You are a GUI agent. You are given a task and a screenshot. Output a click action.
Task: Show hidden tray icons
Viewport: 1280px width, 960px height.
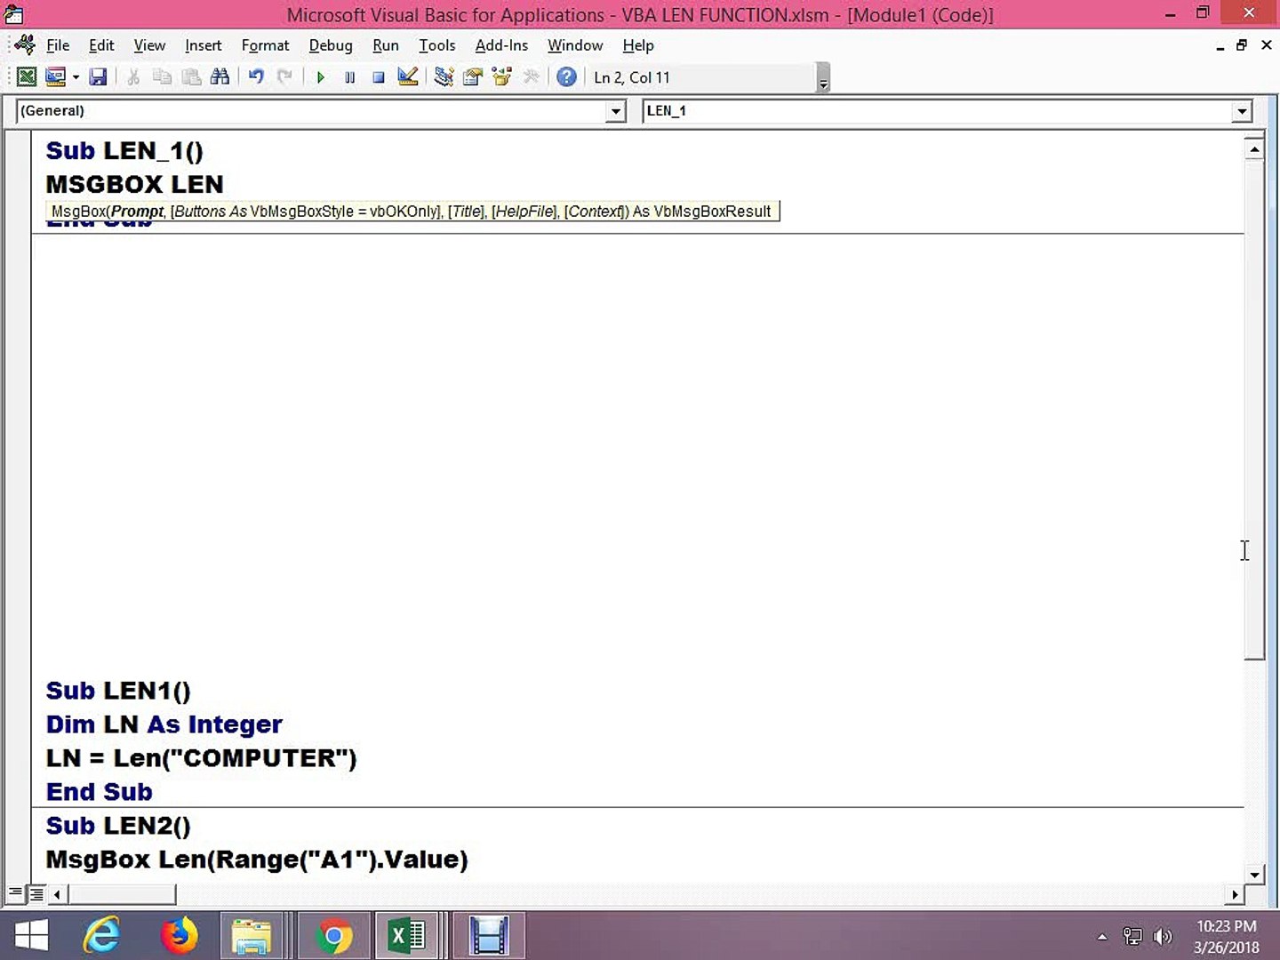point(1102,936)
